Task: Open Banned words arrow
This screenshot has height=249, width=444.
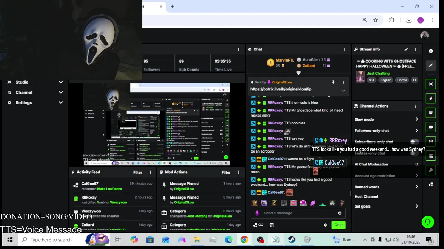Action: (x=417, y=187)
